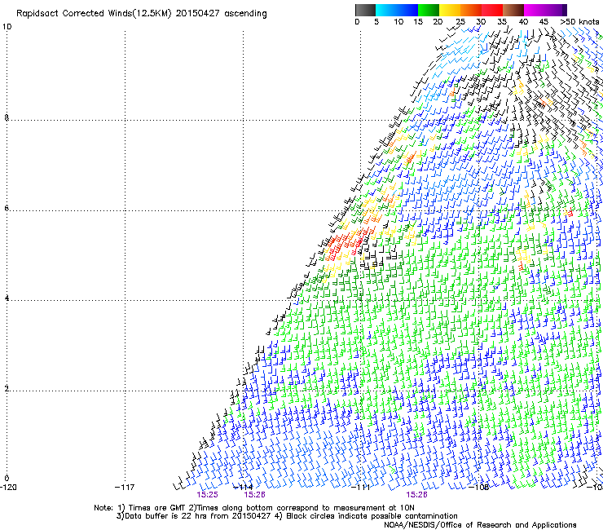The width and height of the screenshot is (603, 530).
Task: Click the '>50 knots' legend label
Action: [x=579, y=22]
